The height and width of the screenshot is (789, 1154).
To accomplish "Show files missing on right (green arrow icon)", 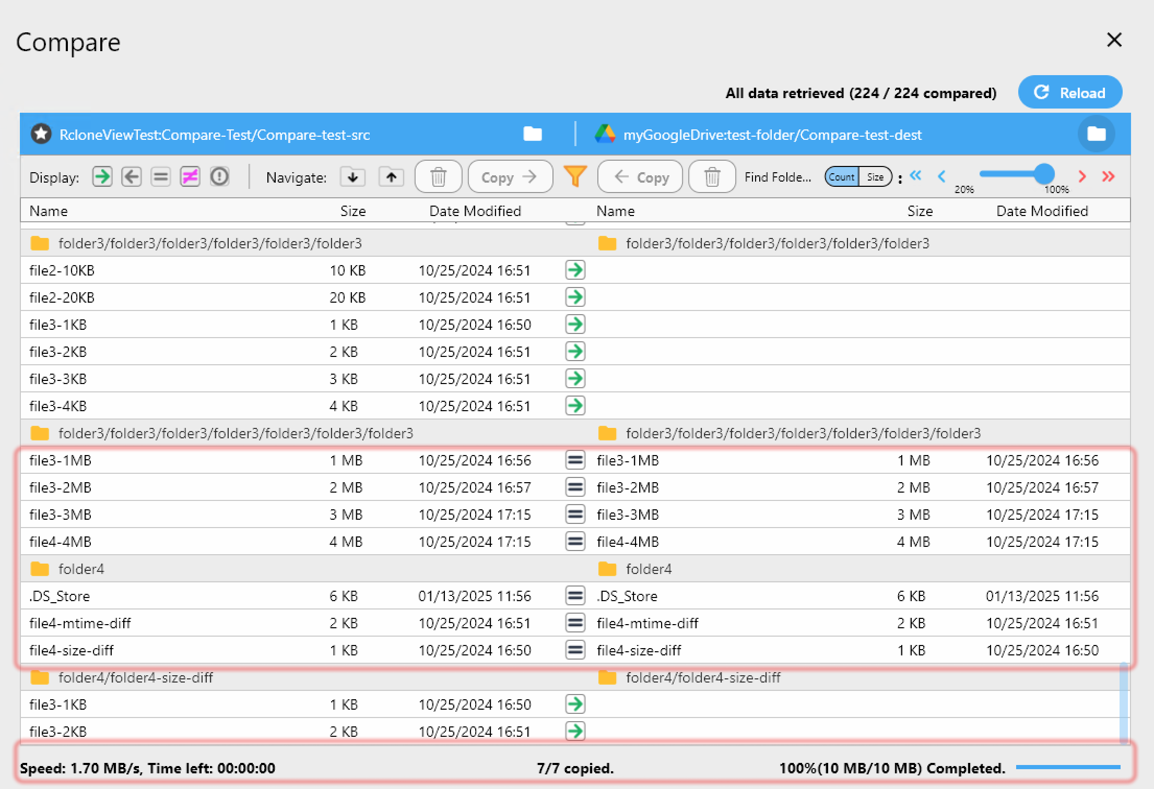I will (102, 176).
